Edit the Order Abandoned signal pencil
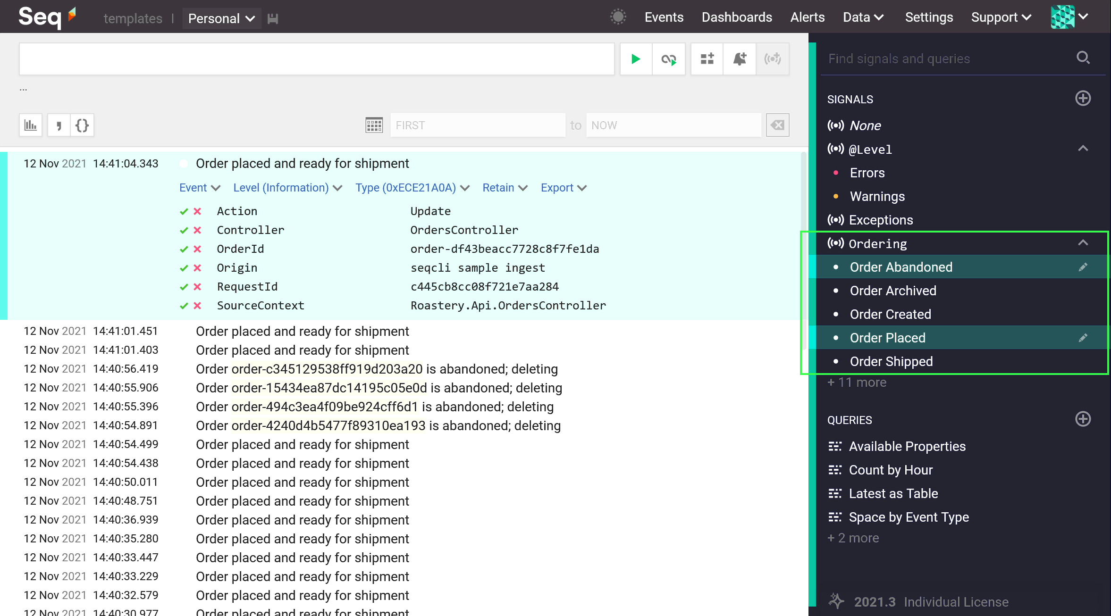Image resolution: width=1111 pixels, height=616 pixels. (1083, 267)
